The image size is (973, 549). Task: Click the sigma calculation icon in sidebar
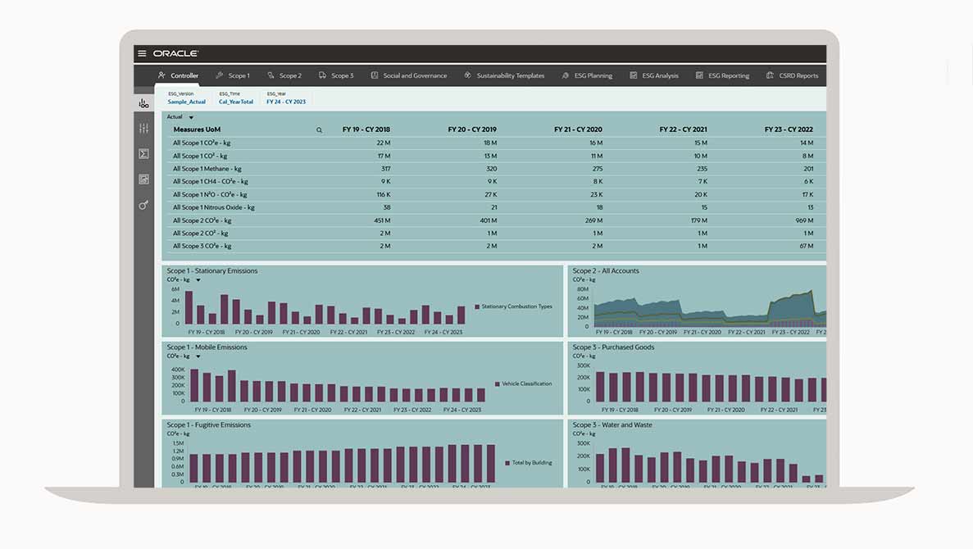[143, 154]
